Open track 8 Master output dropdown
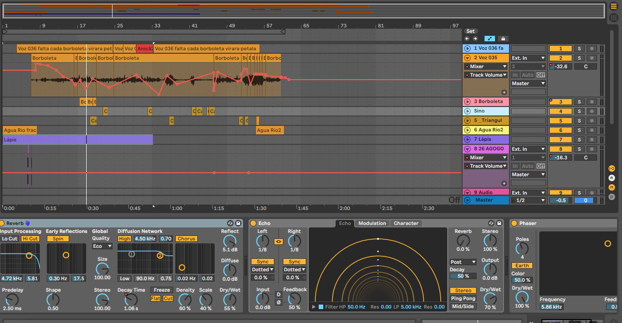The height and width of the screenshot is (323, 622). 528,174
